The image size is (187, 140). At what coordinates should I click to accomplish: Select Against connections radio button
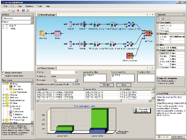click(3, 76)
